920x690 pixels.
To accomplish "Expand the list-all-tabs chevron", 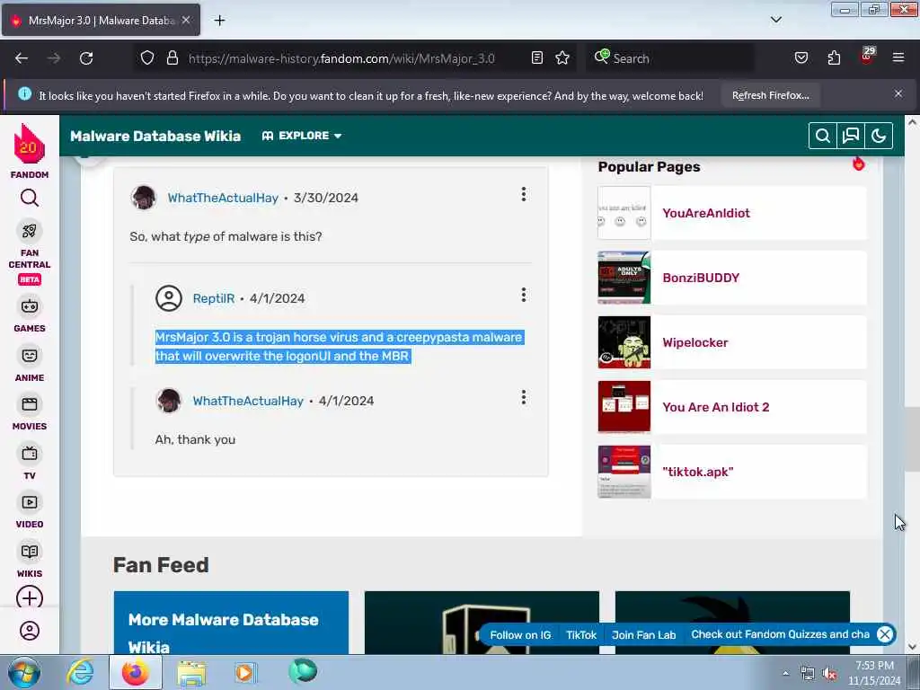I will pyautogui.click(x=775, y=20).
